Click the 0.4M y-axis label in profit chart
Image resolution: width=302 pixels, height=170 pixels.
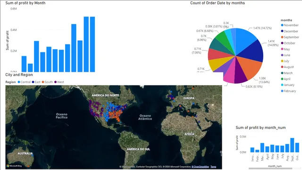click(x=14, y=30)
